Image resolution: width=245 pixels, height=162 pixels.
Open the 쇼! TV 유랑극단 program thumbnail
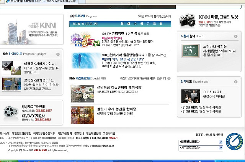point(85,40)
